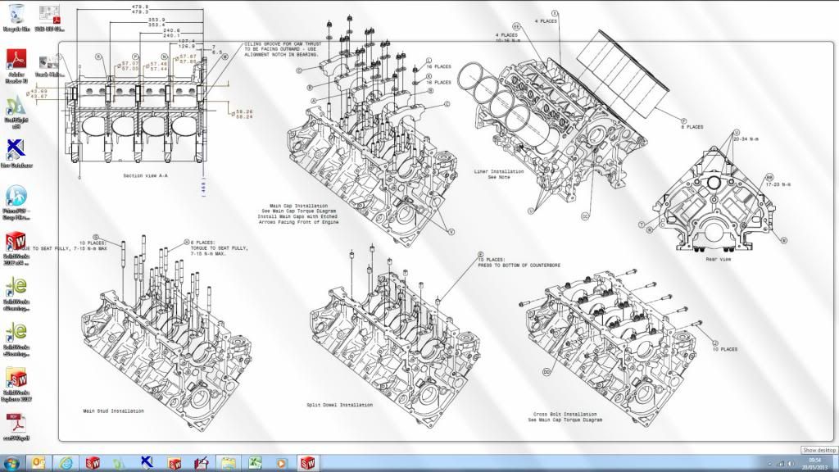Open the Recycle Bin desktop icon
This screenshot has width=839, height=472.
[16, 15]
